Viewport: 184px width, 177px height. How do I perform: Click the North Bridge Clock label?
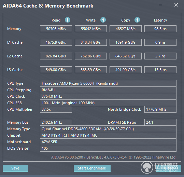point(124,109)
